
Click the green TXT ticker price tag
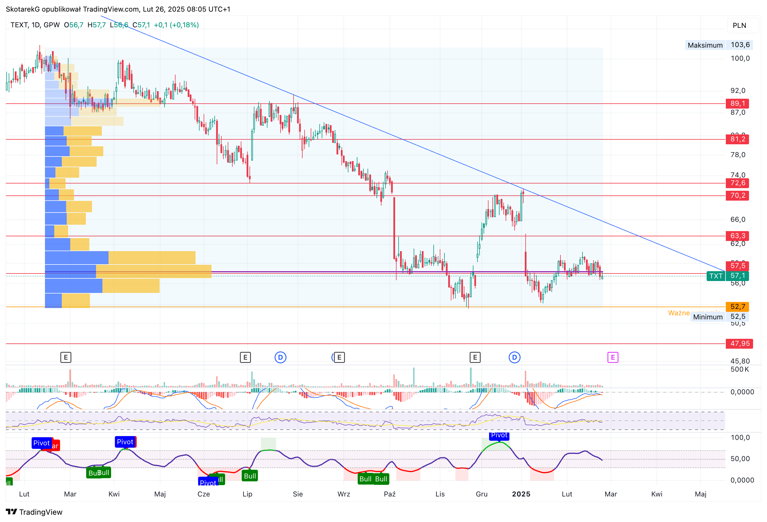(x=727, y=276)
